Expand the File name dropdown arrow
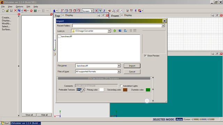The height and width of the screenshot is (125, 223). [x=119, y=66]
